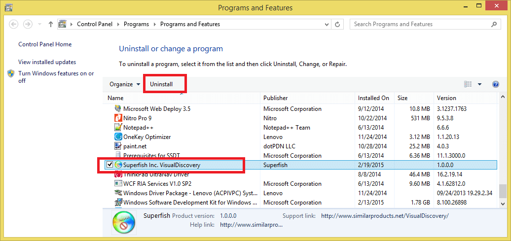Click the paint.net program icon
This screenshot has height=241, width=511.
coord(118,146)
